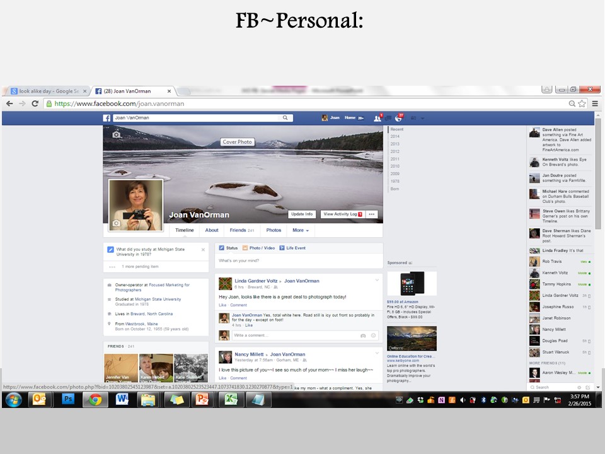Open Brevard, North Carolina link
This screenshot has height=454, width=605.
(x=152, y=314)
